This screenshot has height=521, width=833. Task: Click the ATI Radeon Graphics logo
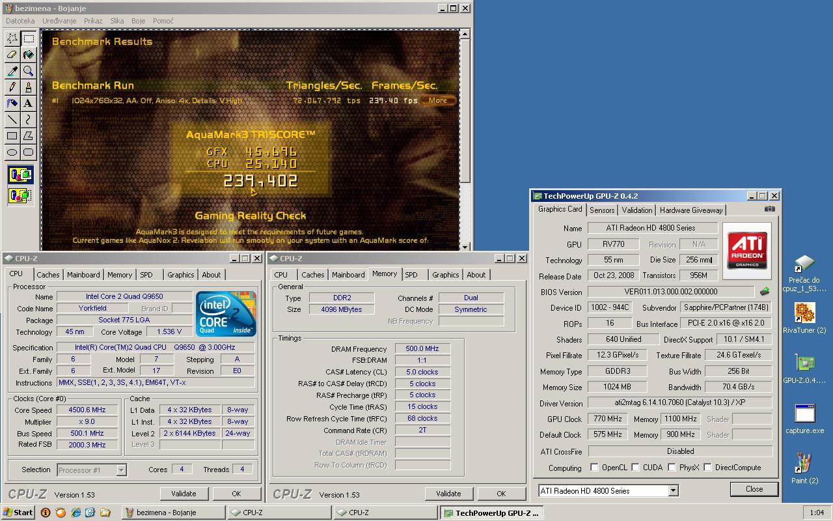point(747,251)
